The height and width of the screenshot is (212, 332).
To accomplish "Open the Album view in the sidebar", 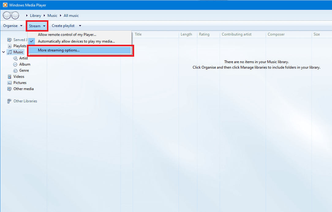I will (x=24, y=64).
